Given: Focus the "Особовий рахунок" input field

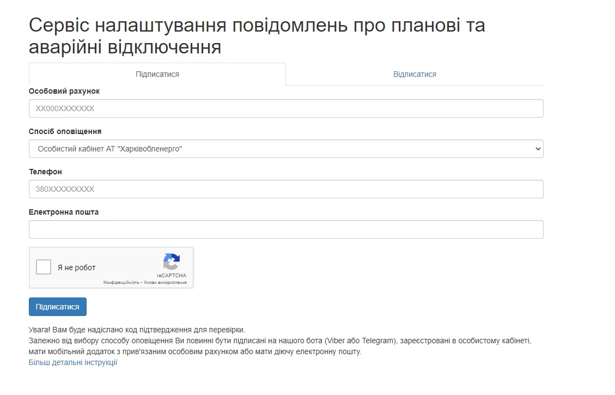Looking at the screenshot, I should coord(285,108).
